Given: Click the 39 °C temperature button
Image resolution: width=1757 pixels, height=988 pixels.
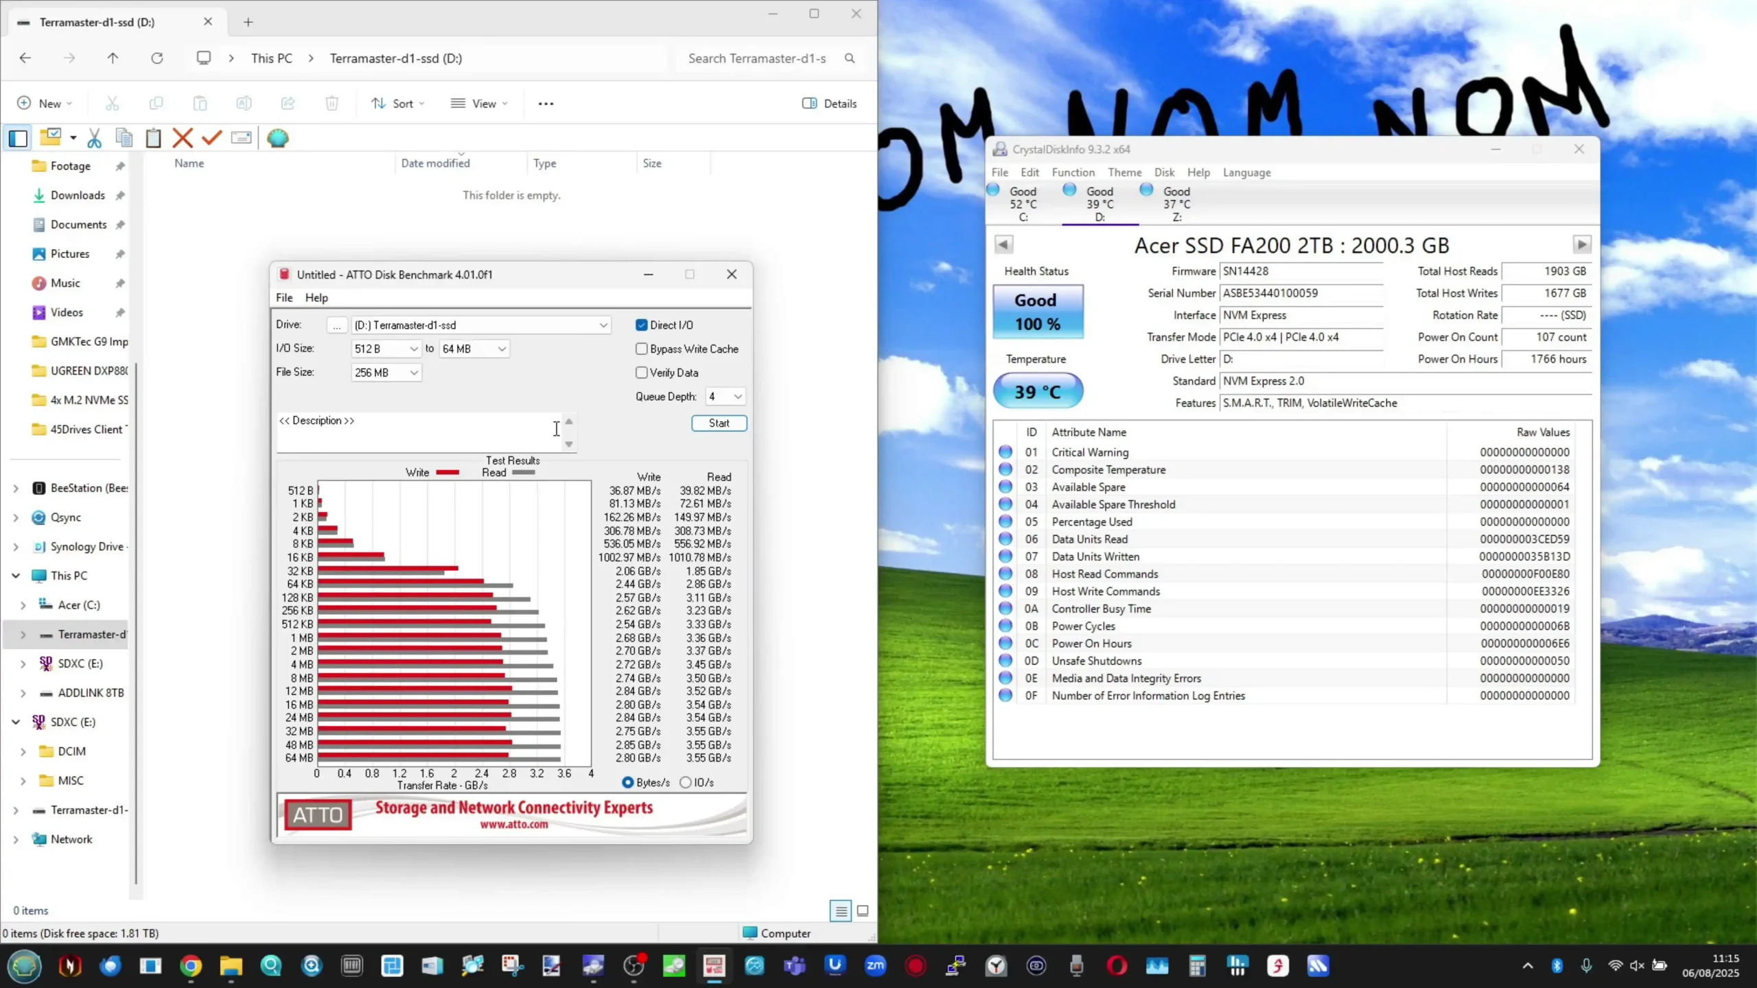Looking at the screenshot, I should point(1038,391).
